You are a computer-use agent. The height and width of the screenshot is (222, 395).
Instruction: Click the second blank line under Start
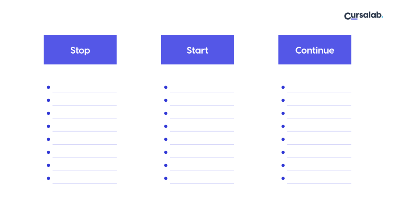(x=202, y=104)
